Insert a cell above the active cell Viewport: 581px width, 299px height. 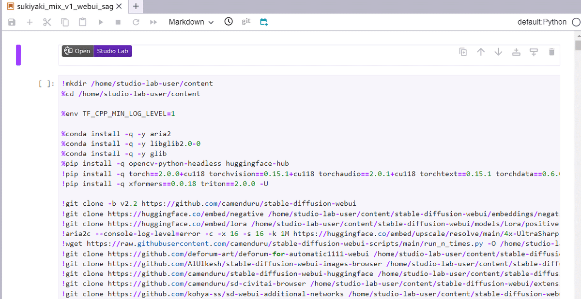tap(516, 52)
